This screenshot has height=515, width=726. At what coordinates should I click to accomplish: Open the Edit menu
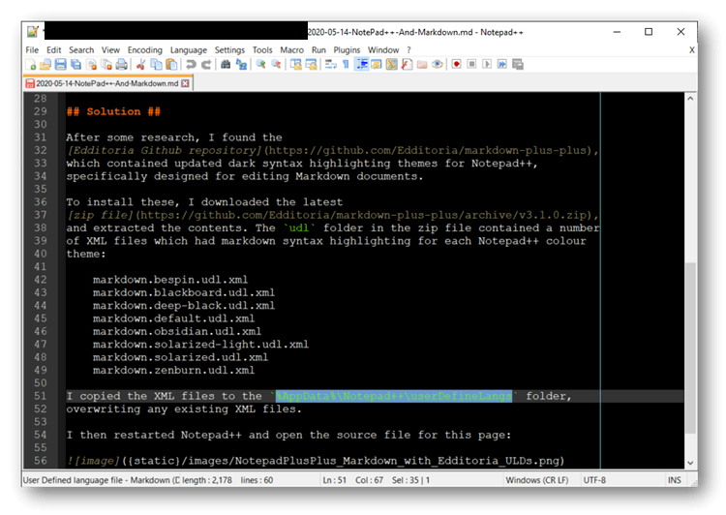[x=53, y=50]
